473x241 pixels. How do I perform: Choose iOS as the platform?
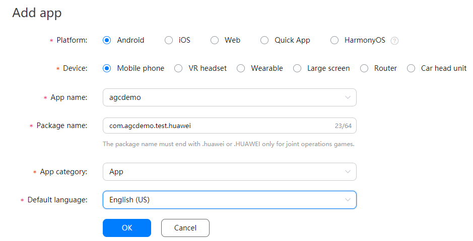click(x=169, y=40)
